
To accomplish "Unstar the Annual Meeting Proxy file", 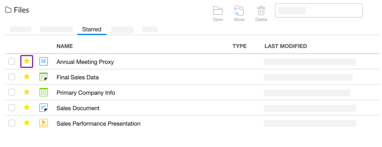I will click(27, 61).
